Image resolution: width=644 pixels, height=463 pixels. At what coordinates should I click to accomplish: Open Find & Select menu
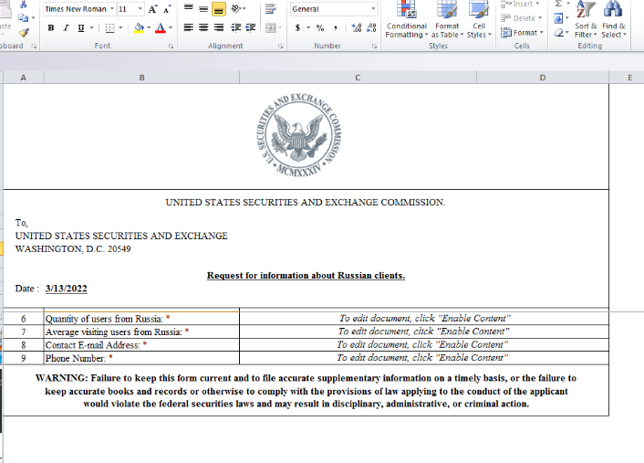click(x=614, y=20)
